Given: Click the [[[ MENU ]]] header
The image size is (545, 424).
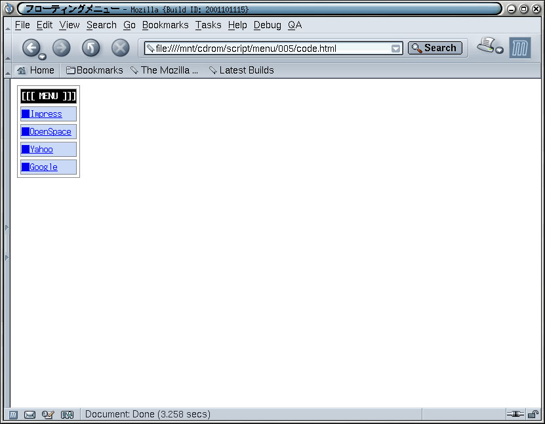Looking at the screenshot, I should coord(49,96).
